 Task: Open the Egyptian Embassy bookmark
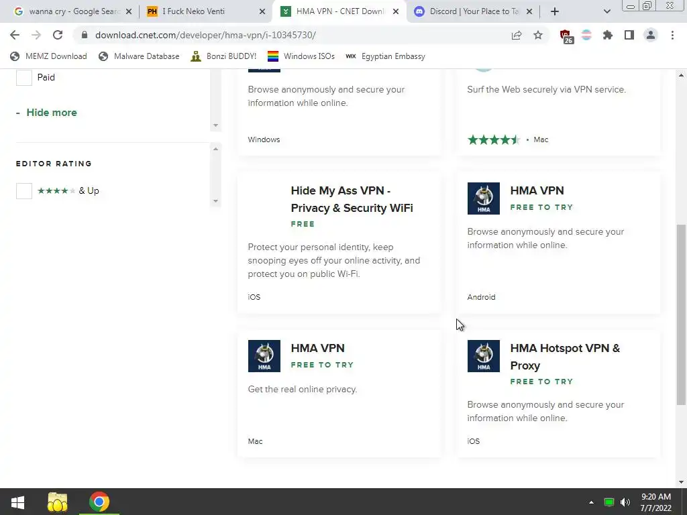coord(385,56)
